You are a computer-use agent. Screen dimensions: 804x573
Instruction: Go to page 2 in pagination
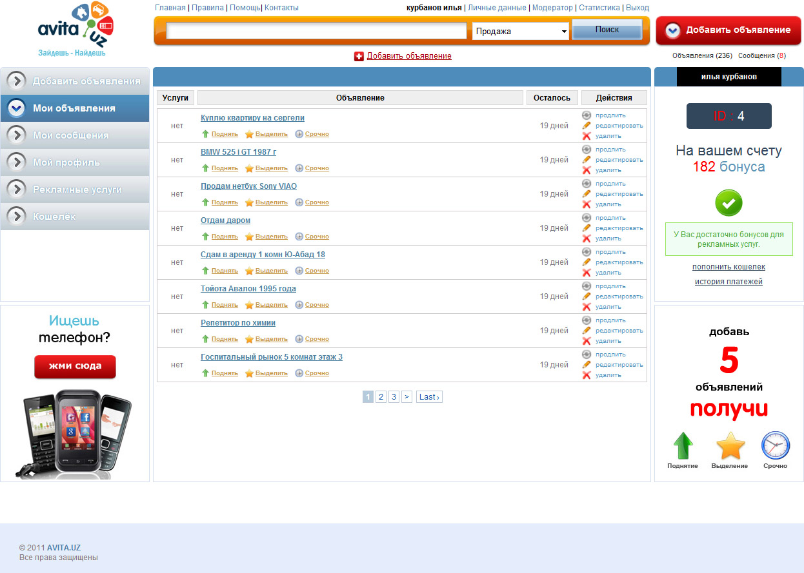(x=381, y=397)
